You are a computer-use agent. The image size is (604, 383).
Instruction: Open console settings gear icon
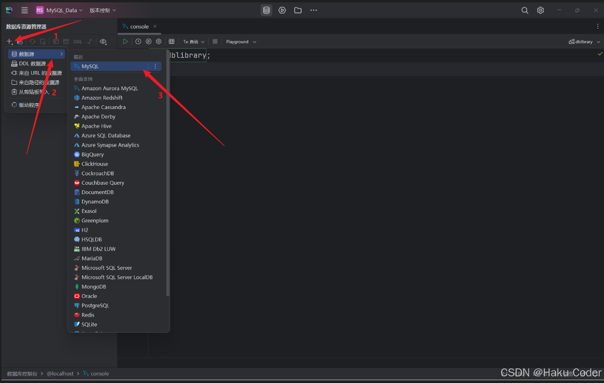(159, 41)
